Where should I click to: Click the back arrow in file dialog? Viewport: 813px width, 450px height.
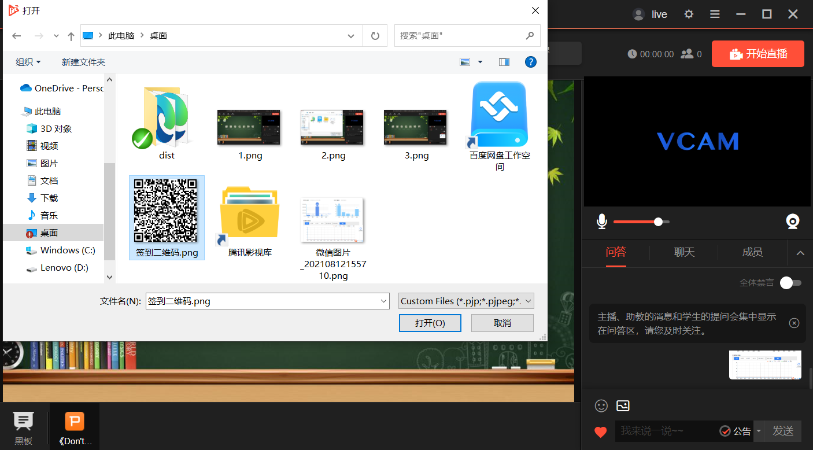(x=16, y=36)
